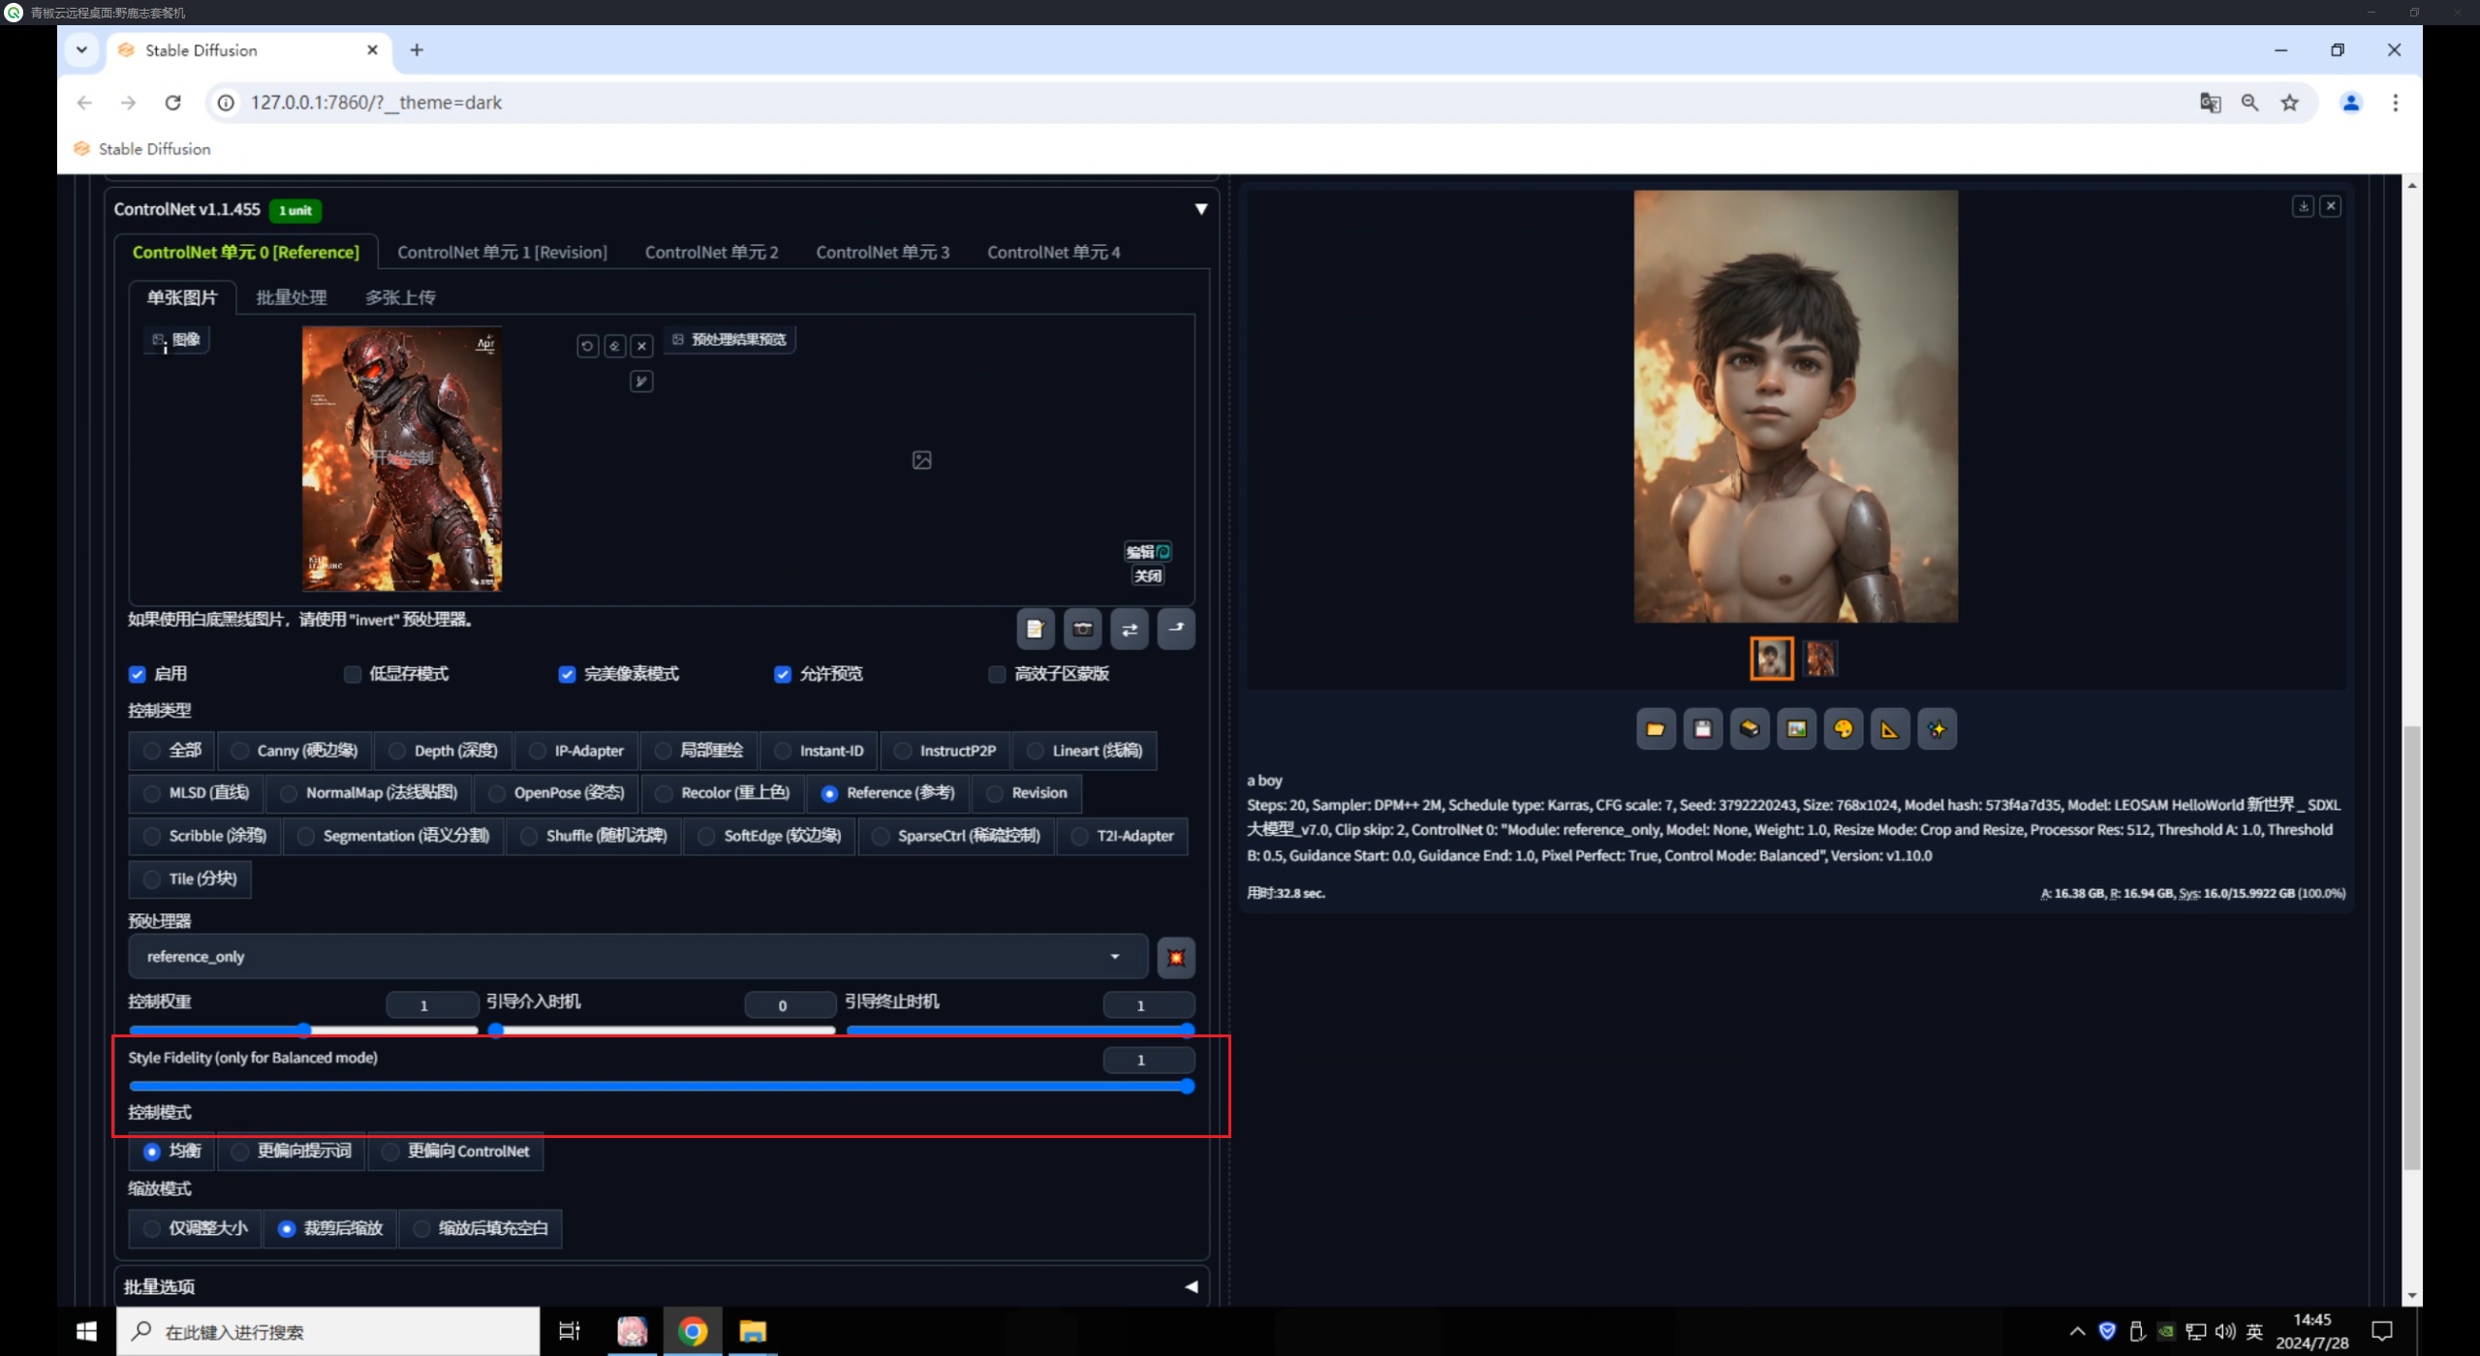Remove the ControlNet input image
Screen dimensions: 2480x1356
[641, 346]
